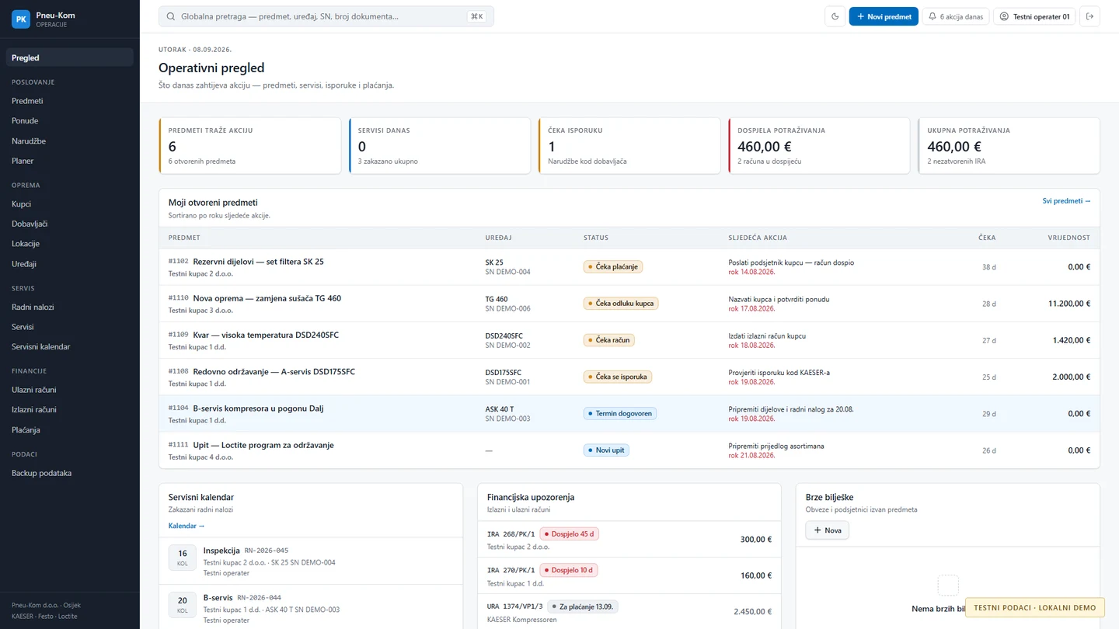Viewport: 1119px width, 629px height.
Task: Open Radni nalozi section
Action: point(70,307)
